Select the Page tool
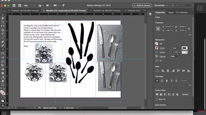 (3, 22)
